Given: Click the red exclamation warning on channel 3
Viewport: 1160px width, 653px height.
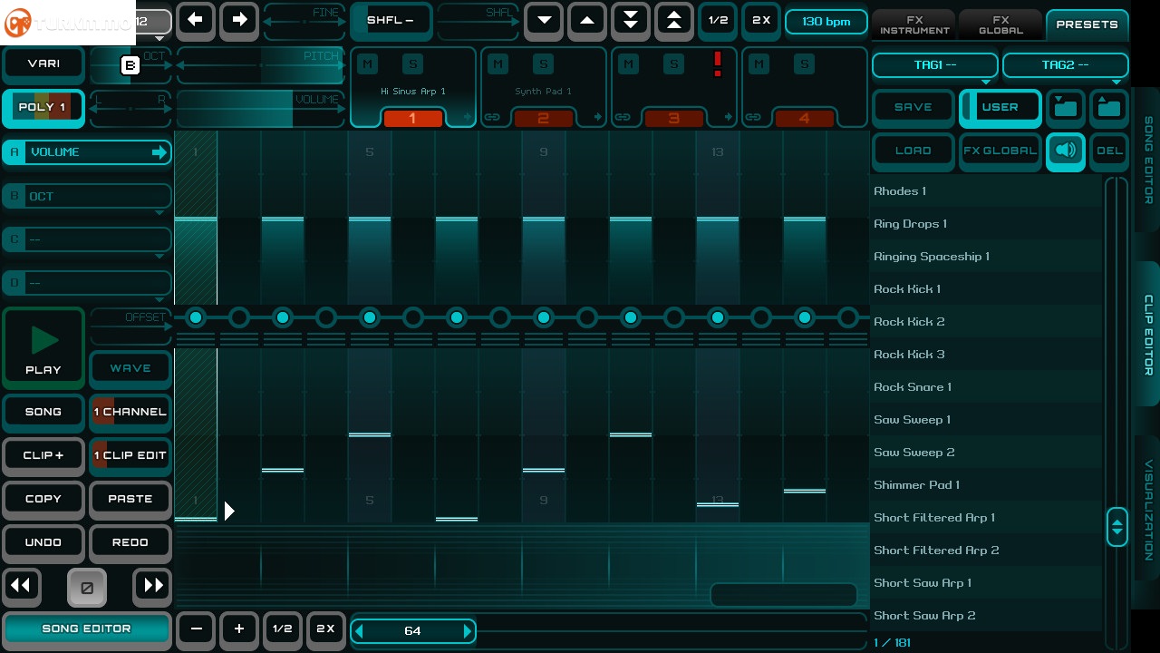Looking at the screenshot, I should pyautogui.click(x=718, y=63).
